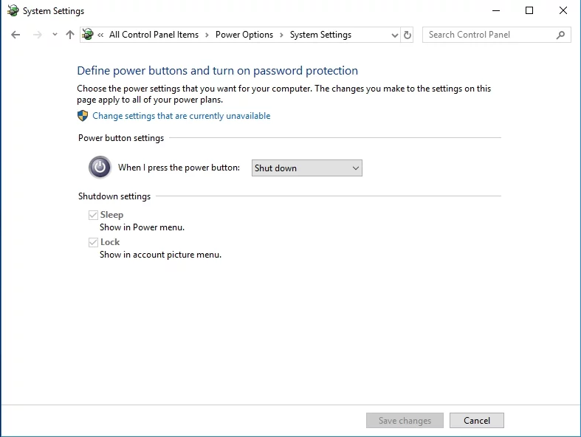The height and width of the screenshot is (437, 581).
Task: Show hidden breadcrumb path chevrons
Action: click(100, 35)
